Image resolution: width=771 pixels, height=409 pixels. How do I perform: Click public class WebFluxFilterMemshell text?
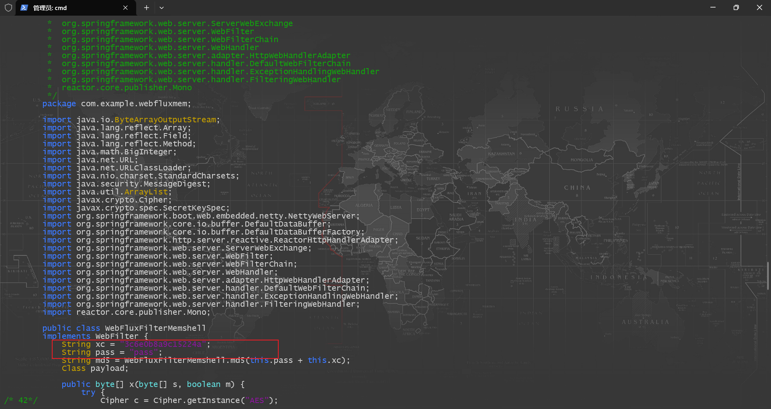point(124,328)
